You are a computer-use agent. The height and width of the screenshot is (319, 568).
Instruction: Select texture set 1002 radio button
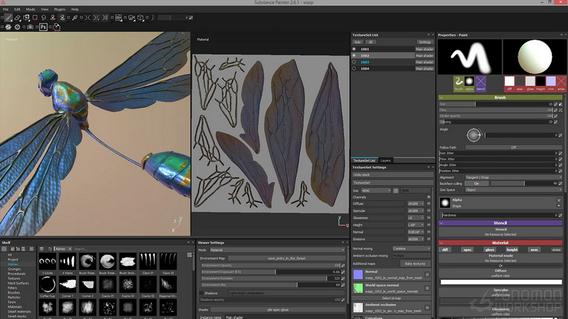pos(354,55)
